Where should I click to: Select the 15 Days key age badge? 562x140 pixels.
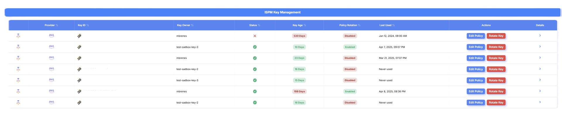(299, 80)
